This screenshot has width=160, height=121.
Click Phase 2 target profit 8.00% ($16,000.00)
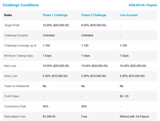tap(94, 25)
